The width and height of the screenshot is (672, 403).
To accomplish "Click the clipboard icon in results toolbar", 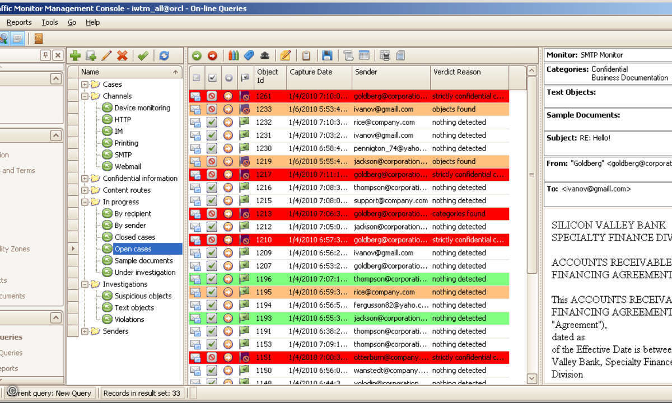I will 306,55.
